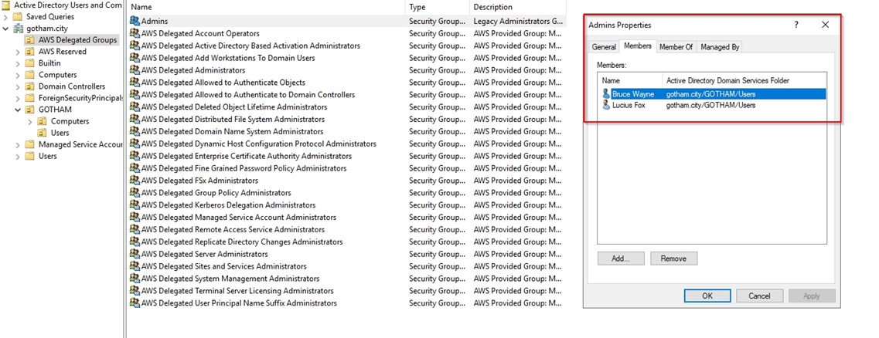Screen dimensions: 879x338
Task: Select Lucius Fox in members list
Action: [711, 105]
